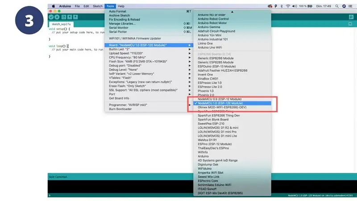Expand the CPU Frequency submenu
This screenshot has width=357, height=201.
click(x=149, y=57)
